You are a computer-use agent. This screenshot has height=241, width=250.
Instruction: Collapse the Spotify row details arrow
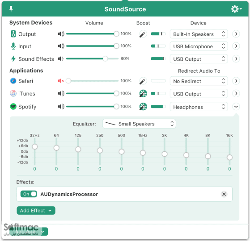pyautogui.click(x=236, y=106)
